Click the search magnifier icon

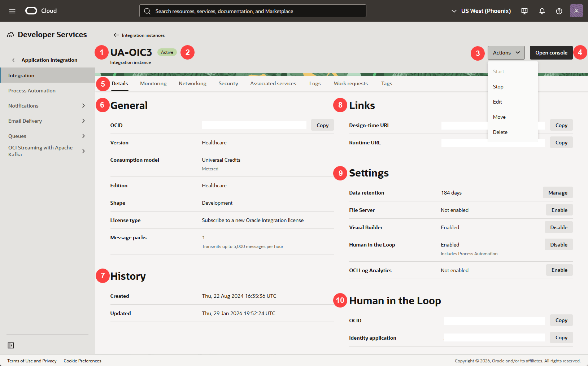point(147,11)
